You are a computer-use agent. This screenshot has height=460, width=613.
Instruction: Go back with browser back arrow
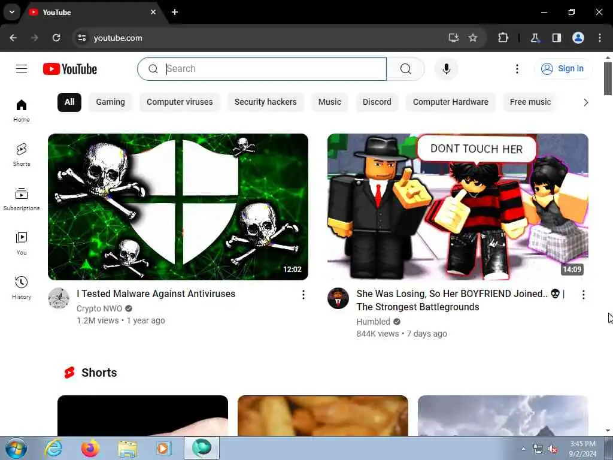[x=13, y=38]
